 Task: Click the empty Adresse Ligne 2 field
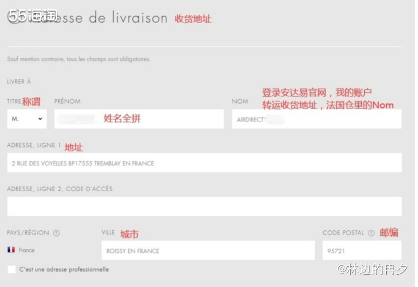click(203, 206)
